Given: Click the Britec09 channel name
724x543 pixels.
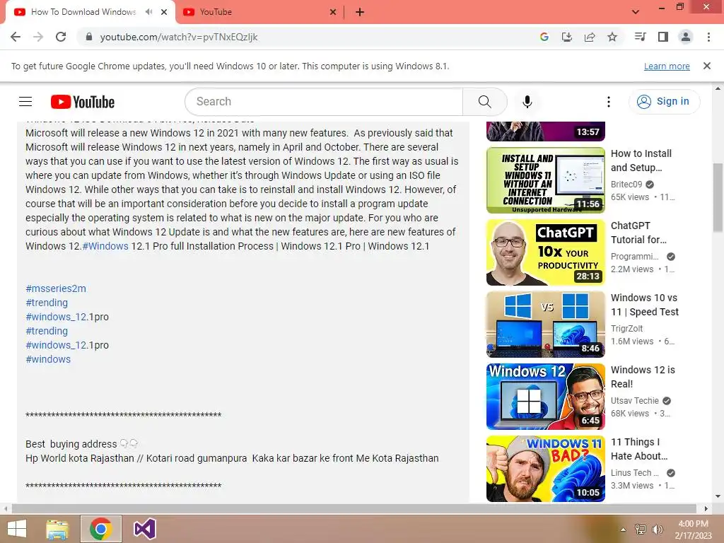Looking at the screenshot, I should [x=626, y=185].
